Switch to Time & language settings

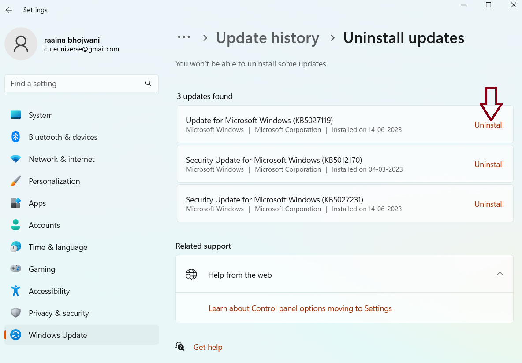58,247
